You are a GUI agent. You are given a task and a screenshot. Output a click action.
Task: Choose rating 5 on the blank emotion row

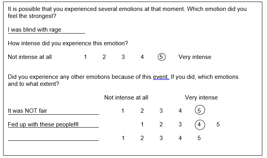tap(199, 138)
